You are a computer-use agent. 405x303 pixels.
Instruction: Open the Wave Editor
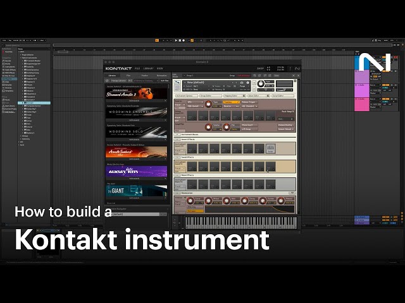pos(259,95)
